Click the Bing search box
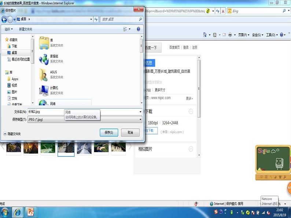The image size is (291, 218). coord(256,11)
